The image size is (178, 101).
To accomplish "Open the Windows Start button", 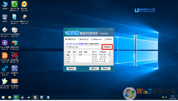I will (x=3, y=97).
